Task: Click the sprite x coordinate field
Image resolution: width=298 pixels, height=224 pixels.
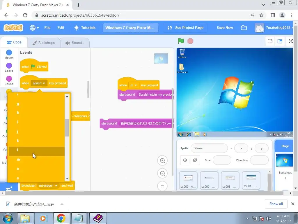Action: [x=241, y=148]
